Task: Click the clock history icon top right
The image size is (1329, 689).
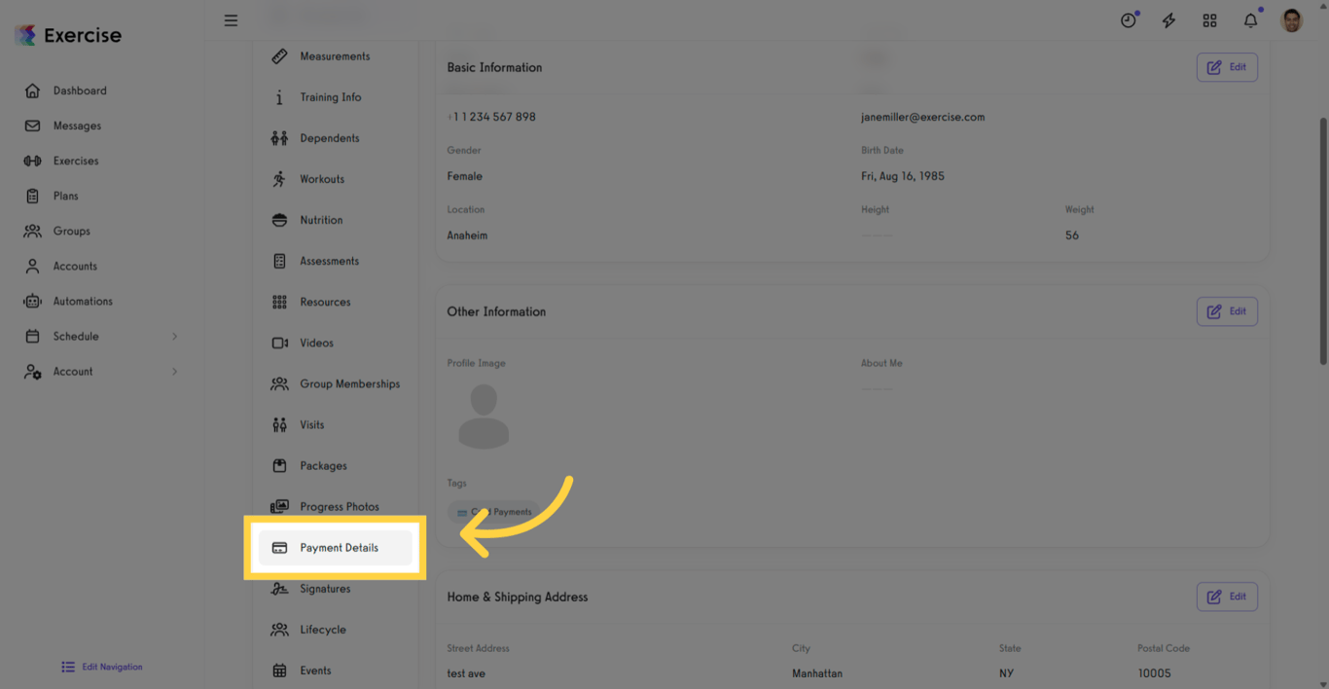Action: tap(1128, 19)
